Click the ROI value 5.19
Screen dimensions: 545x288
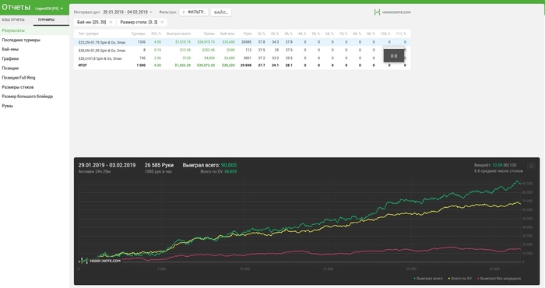coord(157,50)
